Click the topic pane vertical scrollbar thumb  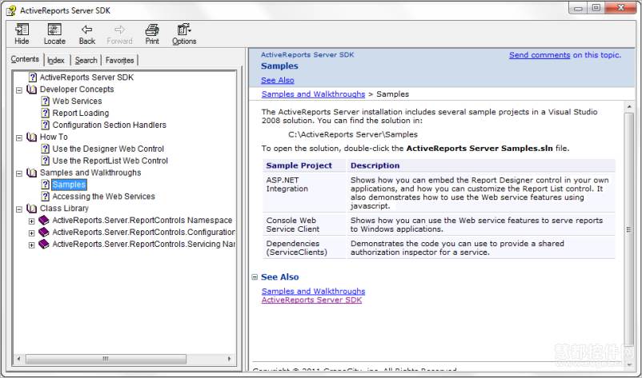pos(628,229)
